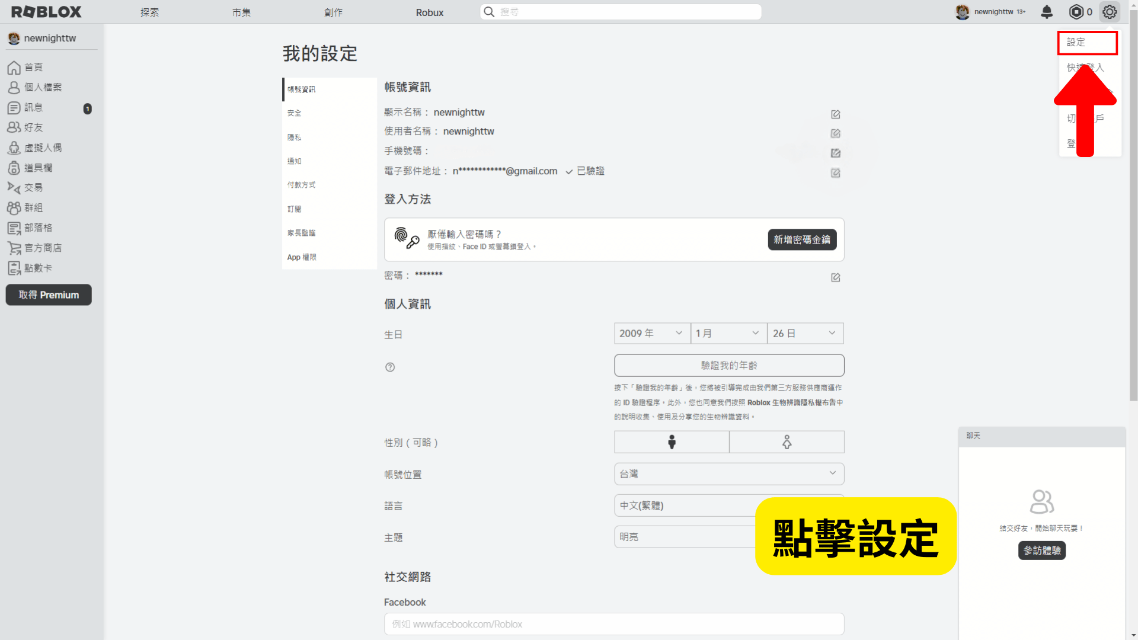
Task: Click the search magnifier icon
Action: (489, 12)
